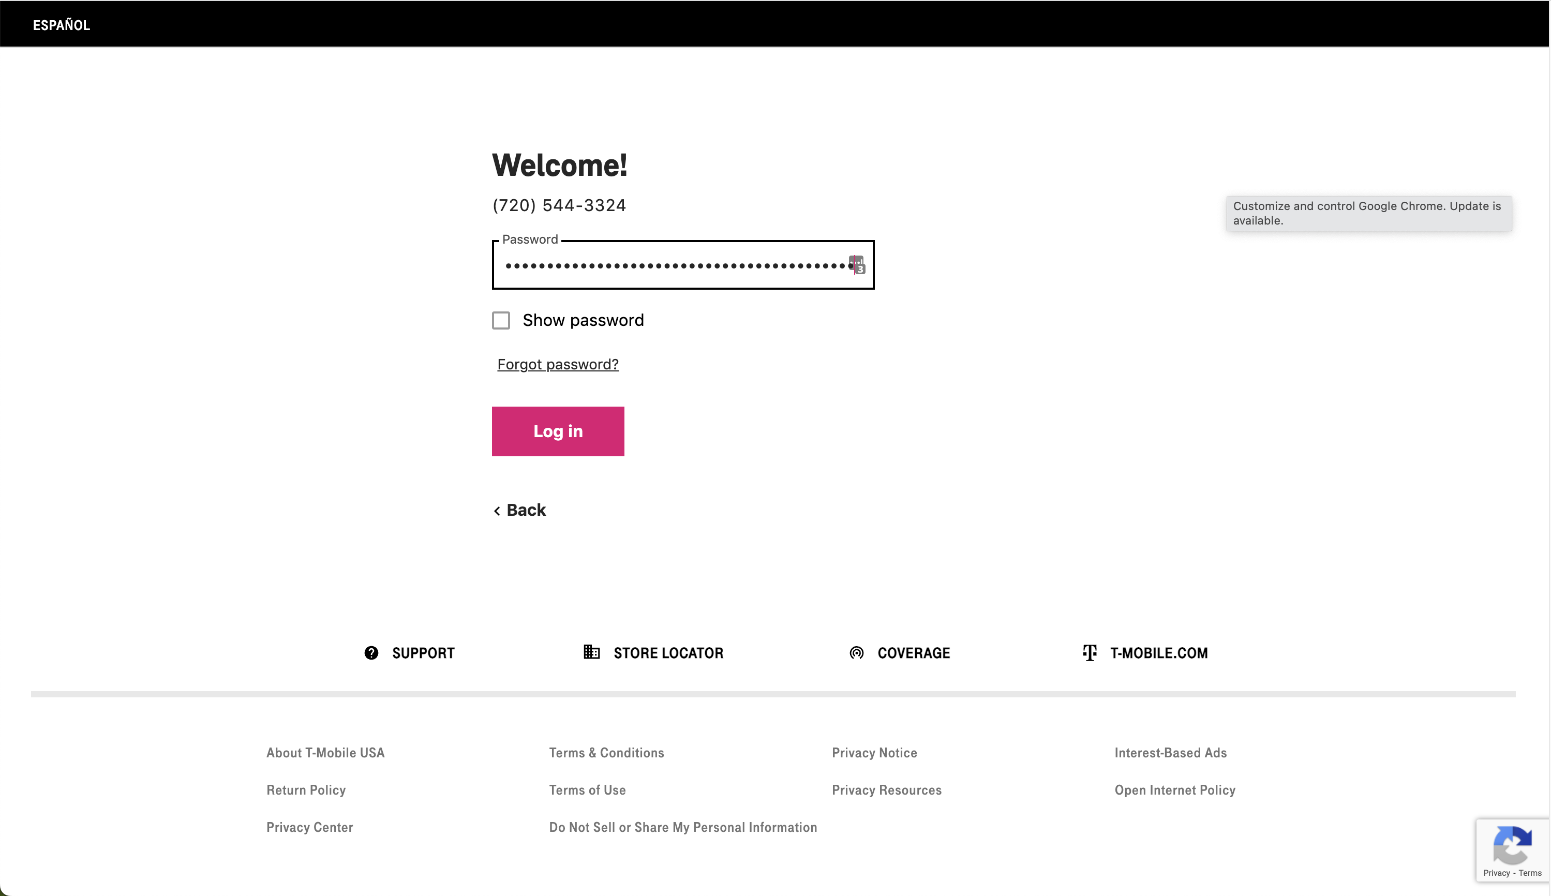Click the Store Locator building icon
Screen dimensions: 1551x896
pos(591,652)
